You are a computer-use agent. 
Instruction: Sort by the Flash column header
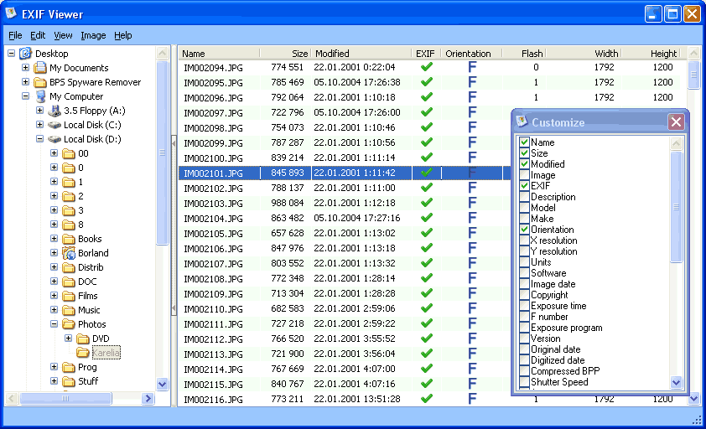point(524,54)
